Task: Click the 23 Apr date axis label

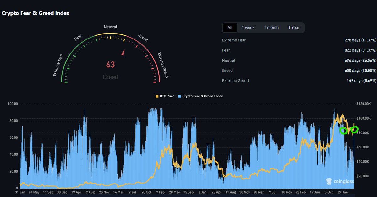Action: pos(216,192)
